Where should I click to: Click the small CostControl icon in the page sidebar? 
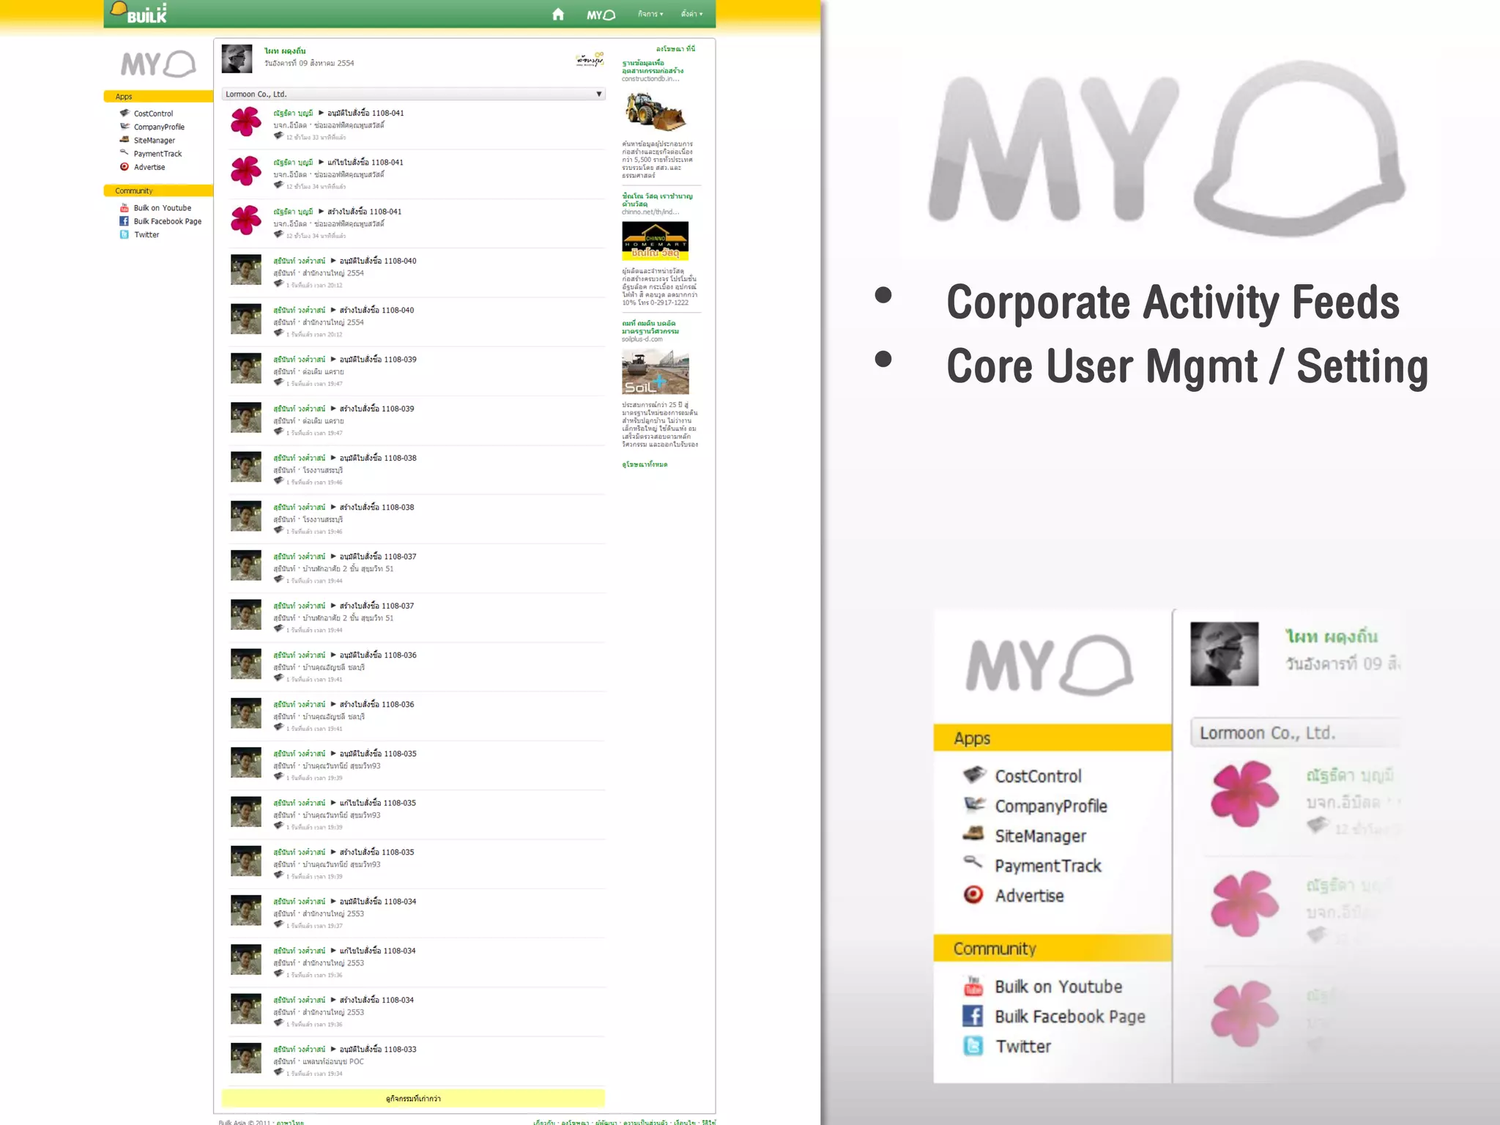pyautogui.click(x=125, y=113)
